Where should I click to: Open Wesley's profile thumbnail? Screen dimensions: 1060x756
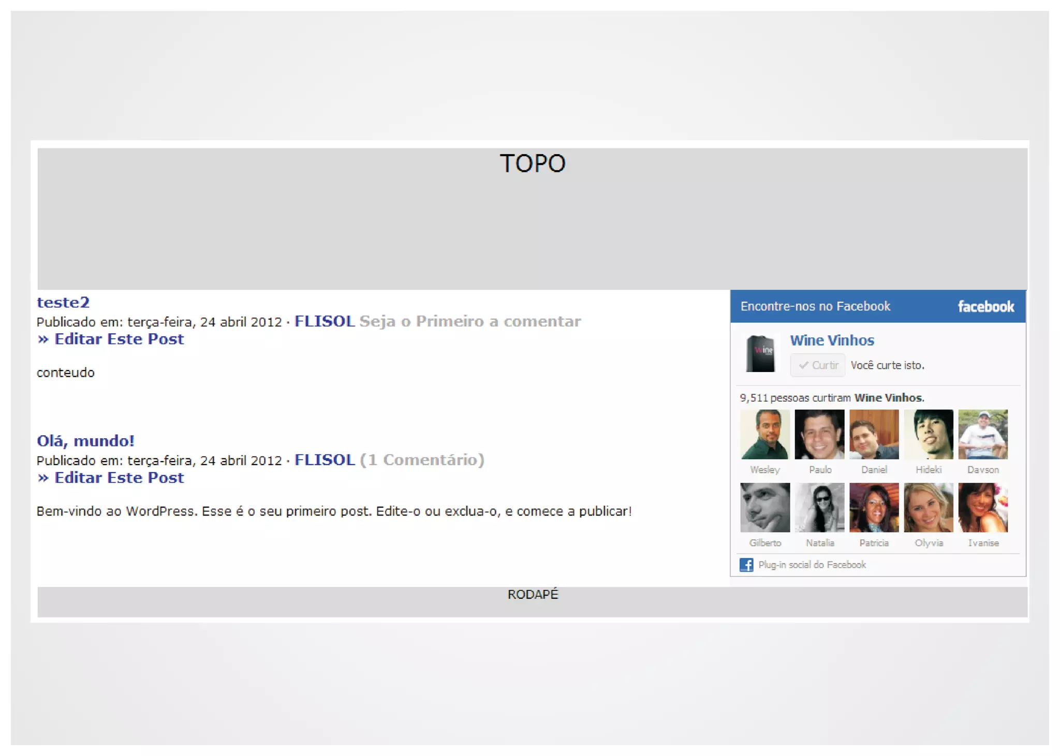764,434
